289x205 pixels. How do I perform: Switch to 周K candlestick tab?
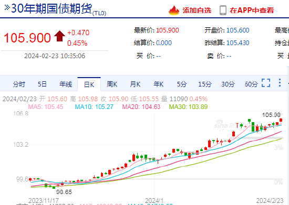click(x=112, y=84)
